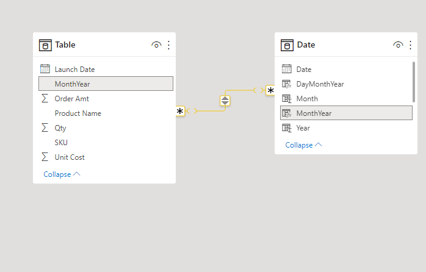Image resolution: width=426 pixels, height=272 pixels.
Task: Click the Launch Date calendar icon
Action: 45,69
